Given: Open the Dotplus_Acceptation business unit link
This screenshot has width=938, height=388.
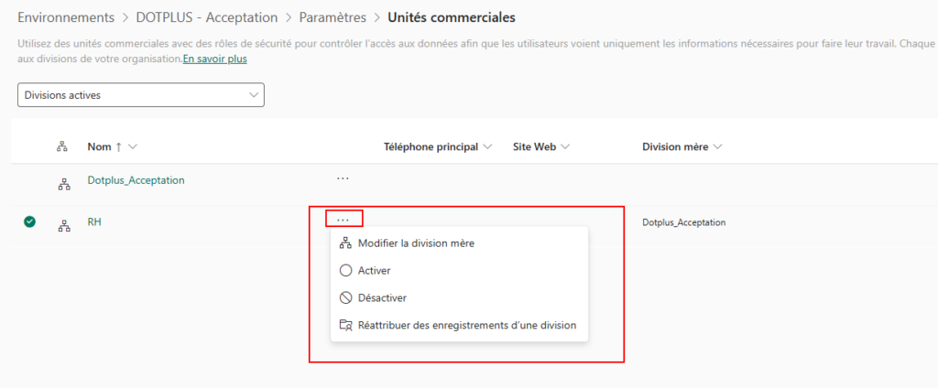Looking at the screenshot, I should click(136, 180).
